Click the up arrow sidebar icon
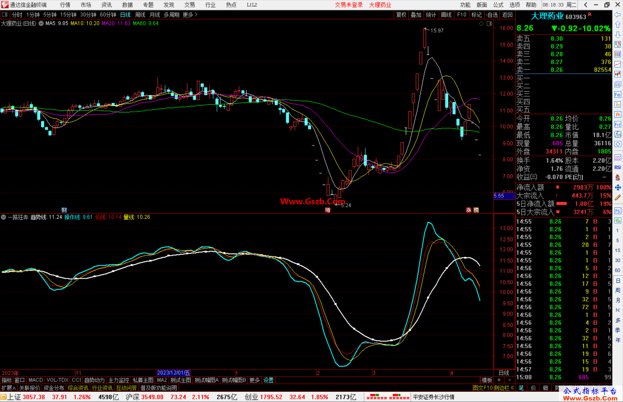The image size is (623, 402). 618,25
